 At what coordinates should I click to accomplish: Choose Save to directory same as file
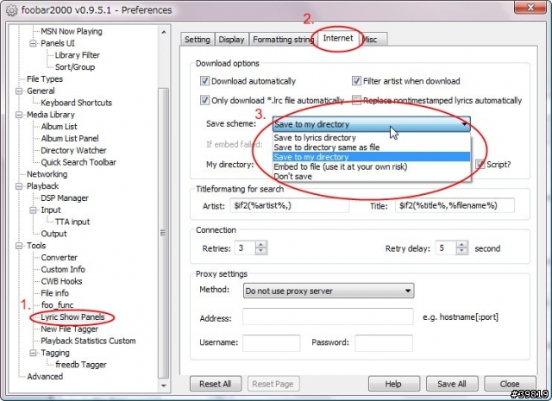pyautogui.click(x=372, y=147)
